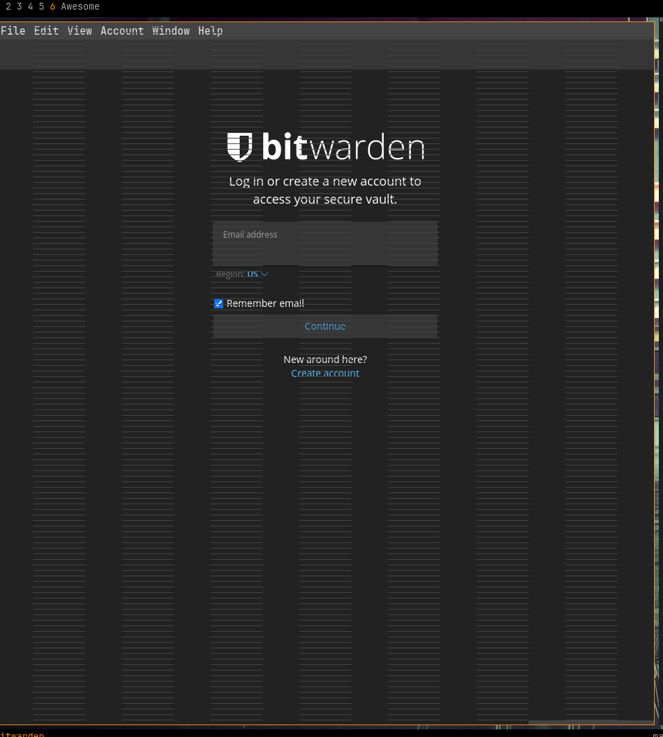Click the Continue button
The image size is (663, 737).
tap(325, 326)
